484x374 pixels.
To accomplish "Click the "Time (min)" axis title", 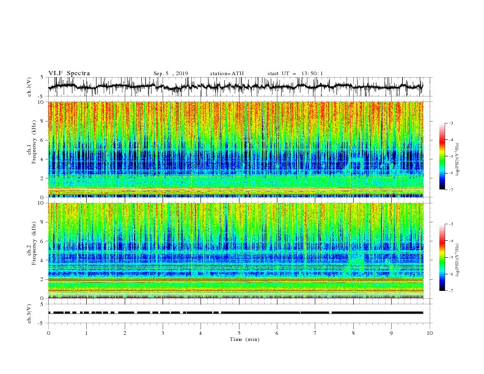I will pyautogui.click(x=244, y=339).
